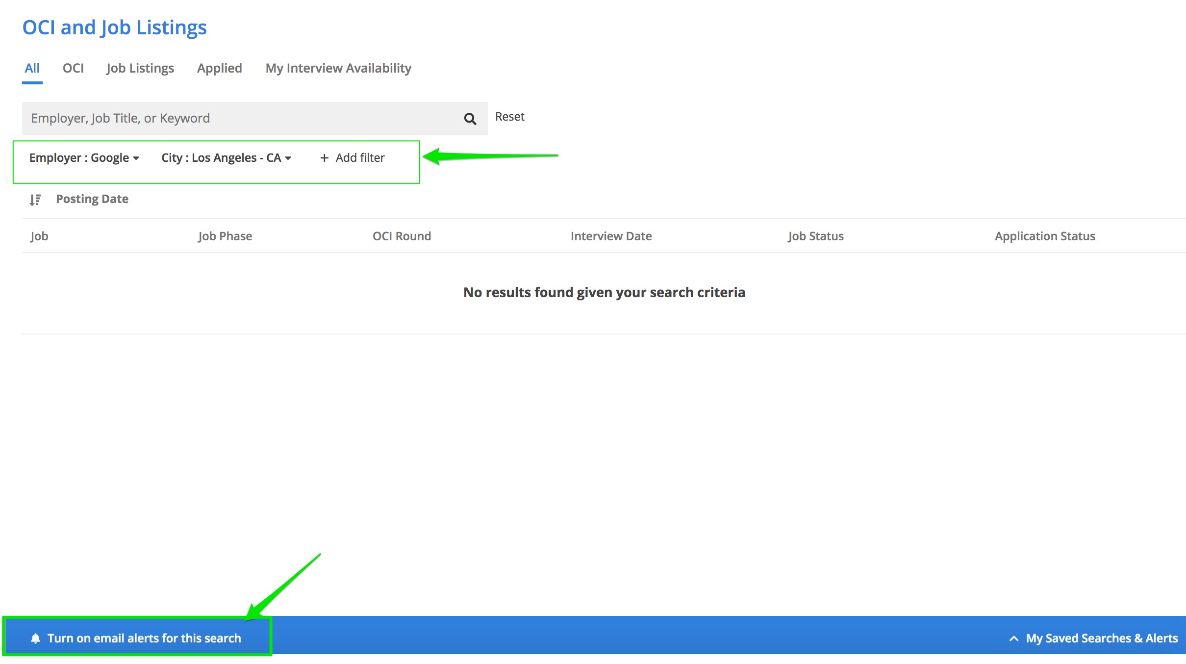
Task: Turn on email alerts for this search
Action: tap(144, 638)
